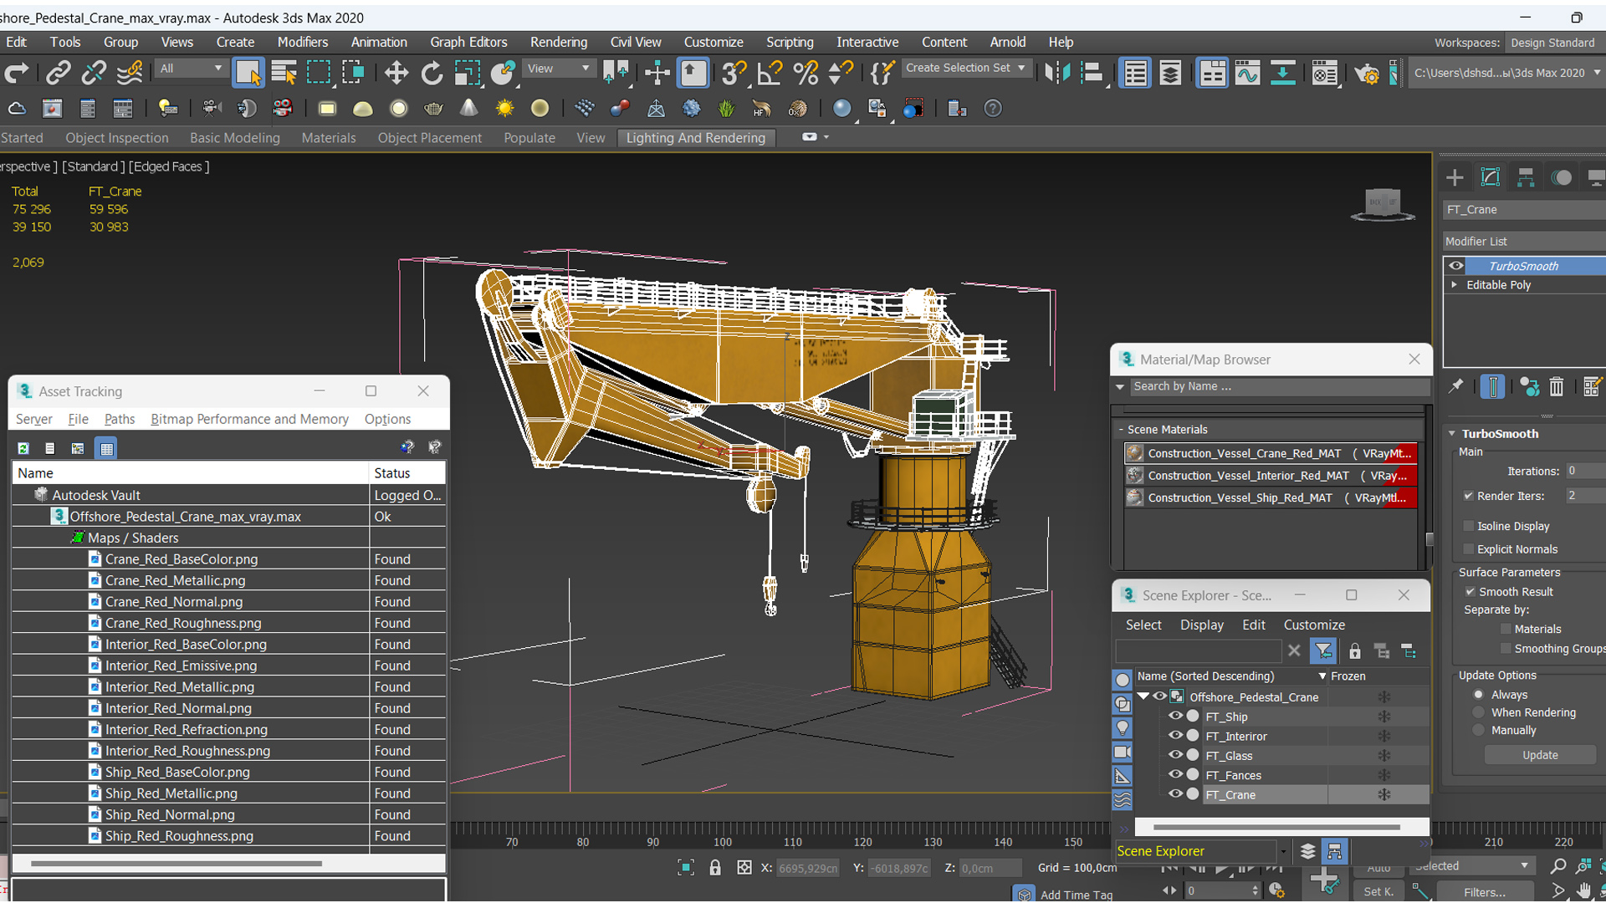Collapse Scene Materials group
Screen dimensions: 1606x903
pos(1121,430)
